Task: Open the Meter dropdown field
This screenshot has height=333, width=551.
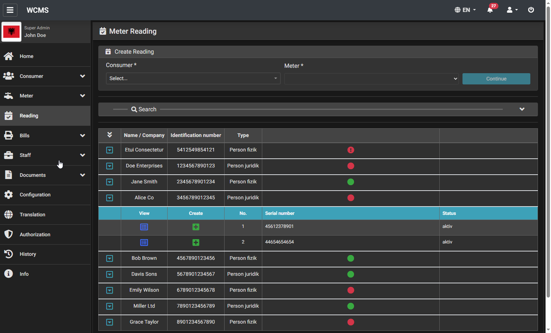Action: coord(371,79)
